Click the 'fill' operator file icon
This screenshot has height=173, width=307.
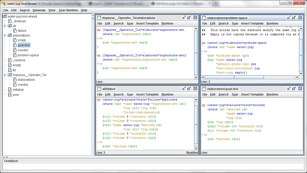pos(10,70)
